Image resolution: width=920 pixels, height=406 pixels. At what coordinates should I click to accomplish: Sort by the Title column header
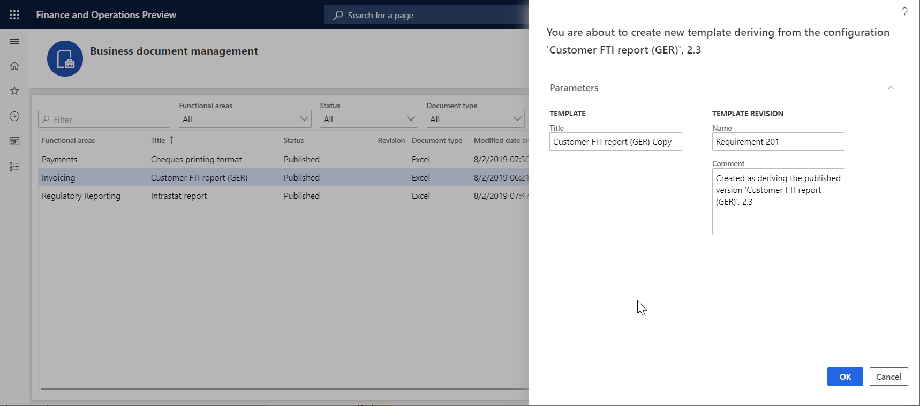pos(158,140)
